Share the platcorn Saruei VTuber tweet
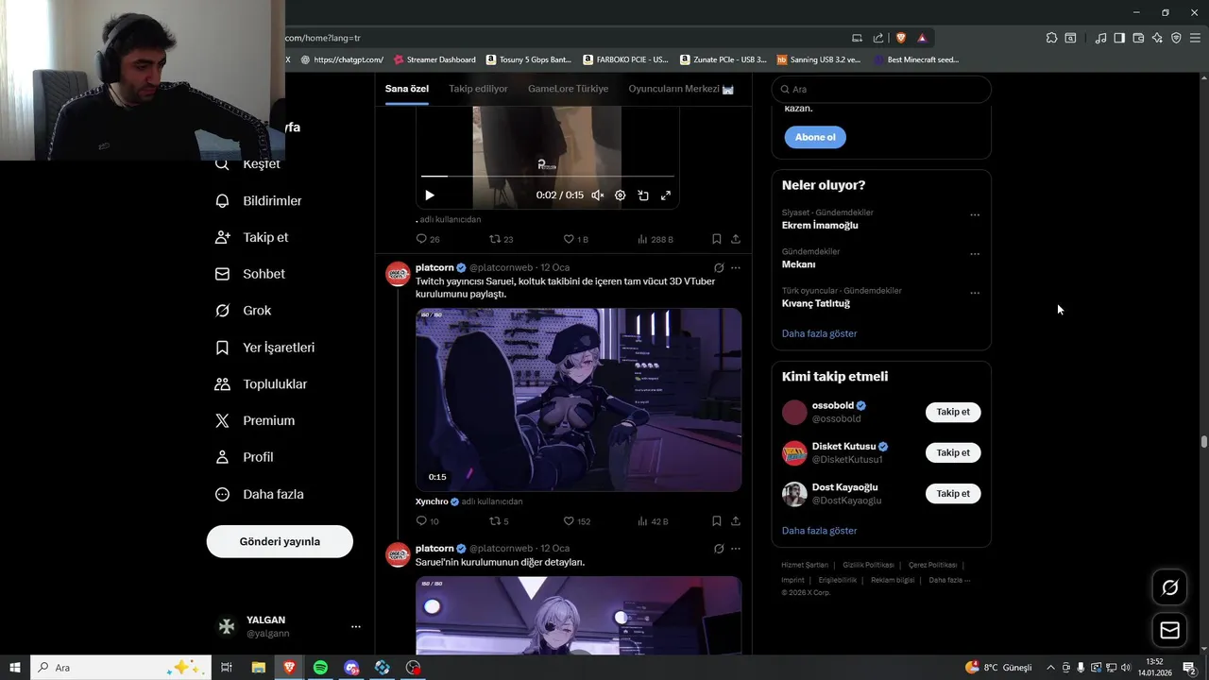This screenshot has width=1209, height=680. tap(735, 521)
